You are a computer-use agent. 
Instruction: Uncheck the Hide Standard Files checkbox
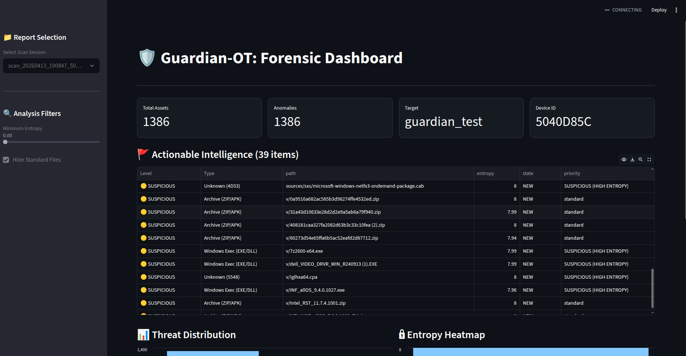point(6,160)
